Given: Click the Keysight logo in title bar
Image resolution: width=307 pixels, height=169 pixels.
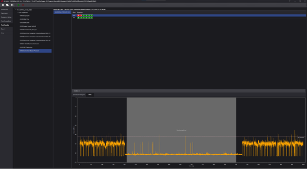Looking at the screenshot, I should click(x=4, y=1).
